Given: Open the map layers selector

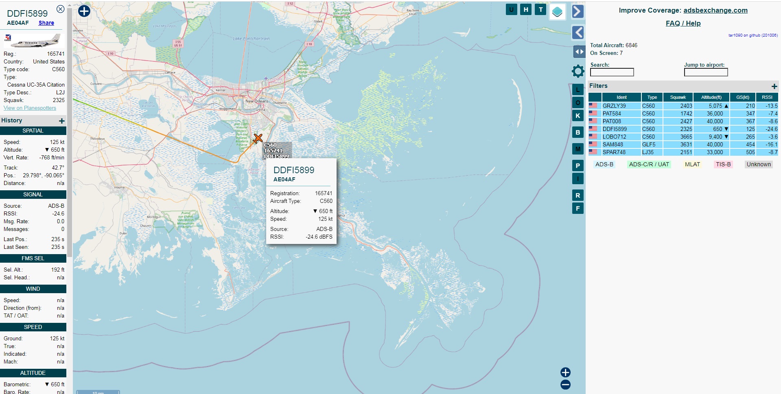Looking at the screenshot, I should pos(558,12).
